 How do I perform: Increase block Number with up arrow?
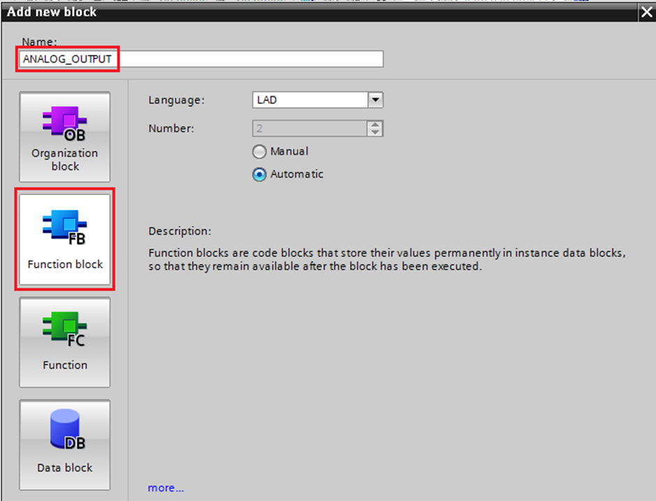click(x=376, y=125)
